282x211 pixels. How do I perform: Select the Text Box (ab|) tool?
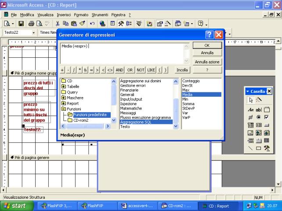pyautogui.click(x=259, y=109)
